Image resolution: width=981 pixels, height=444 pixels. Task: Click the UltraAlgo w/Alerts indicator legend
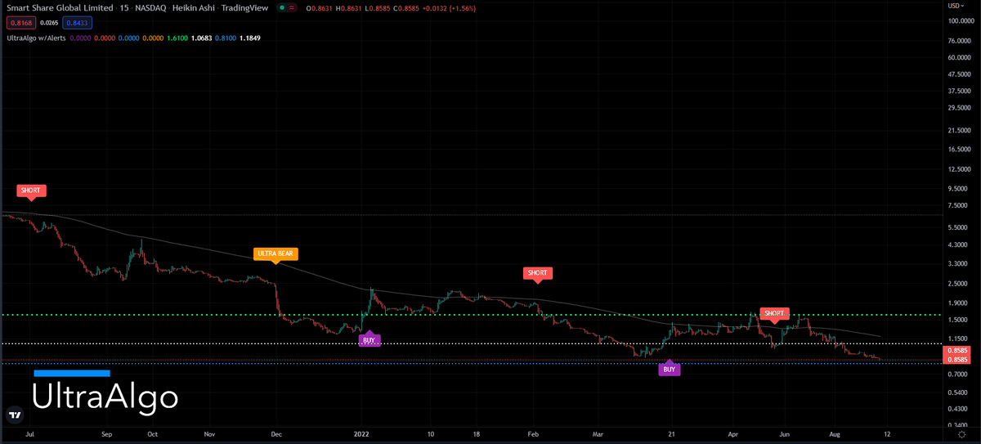[36, 38]
